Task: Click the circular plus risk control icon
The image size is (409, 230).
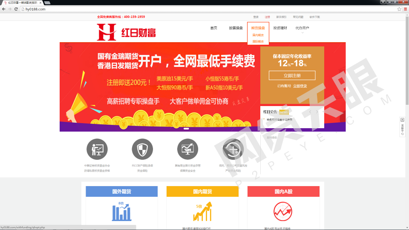Action: 233,149
